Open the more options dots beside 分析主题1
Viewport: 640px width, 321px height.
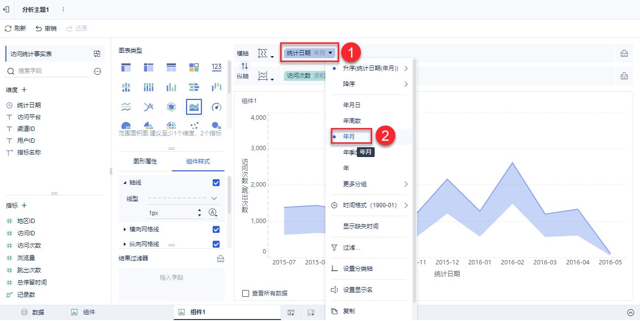click(x=63, y=10)
